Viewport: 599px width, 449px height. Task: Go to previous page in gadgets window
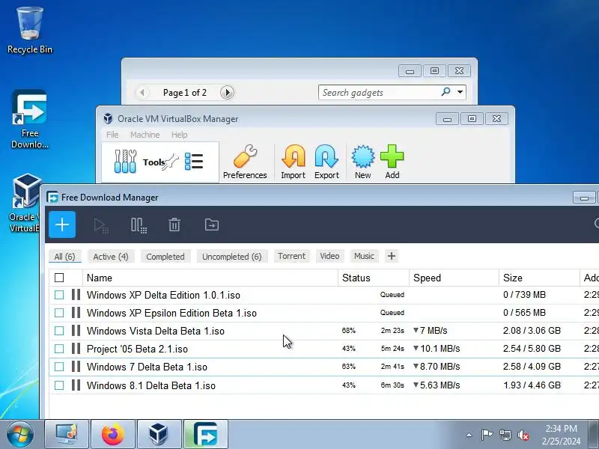(x=142, y=92)
